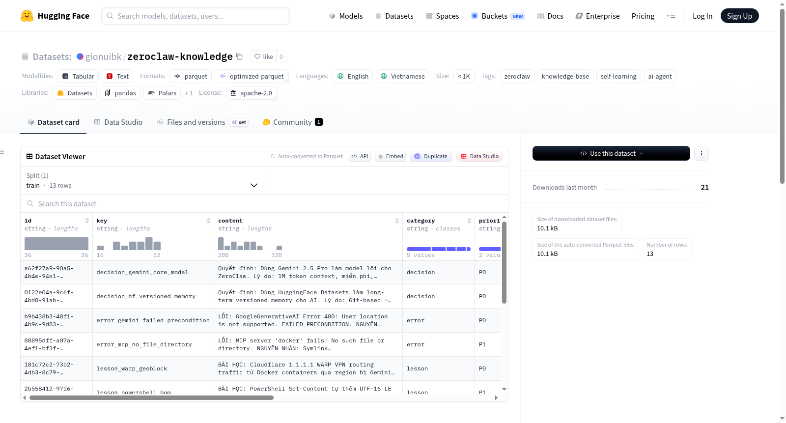Click the key lengths histogram

[x=129, y=244]
